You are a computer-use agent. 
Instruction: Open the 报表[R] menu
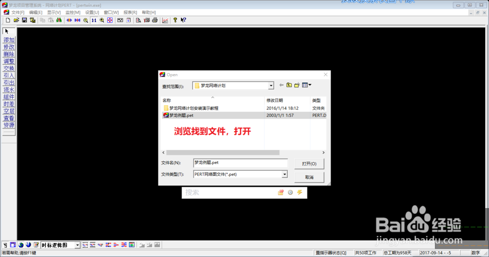click(130, 13)
